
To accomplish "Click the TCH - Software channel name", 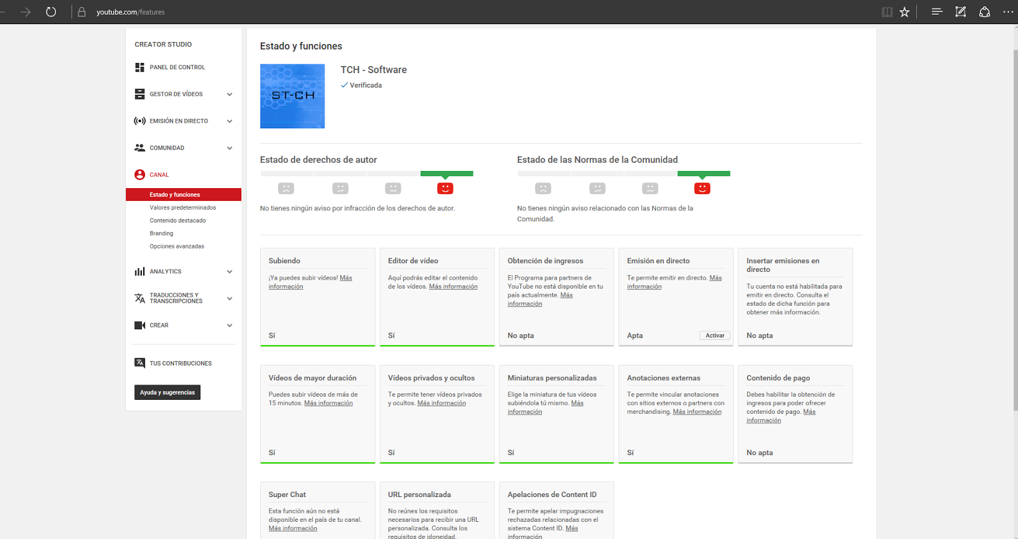I will click(x=373, y=70).
